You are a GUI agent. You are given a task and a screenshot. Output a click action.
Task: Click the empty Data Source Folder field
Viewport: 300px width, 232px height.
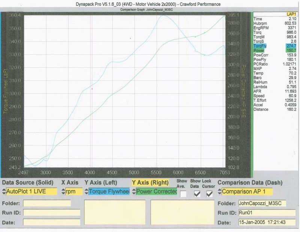tap(47, 203)
